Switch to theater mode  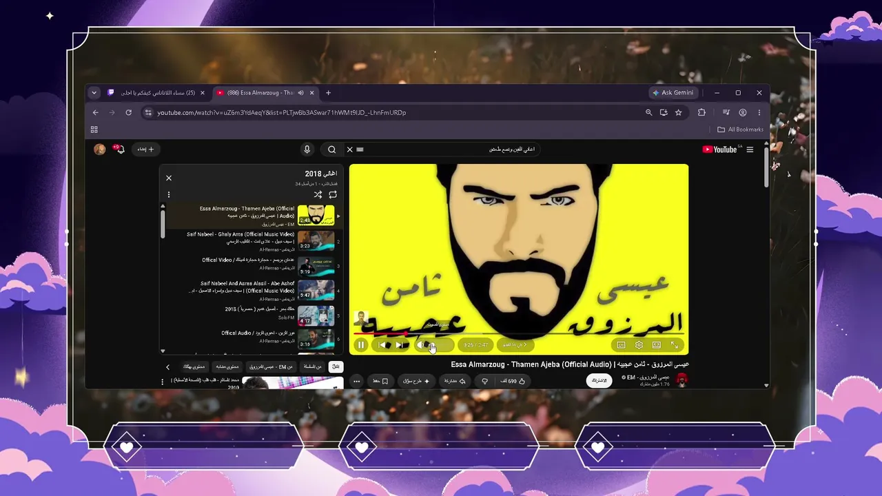click(657, 345)
